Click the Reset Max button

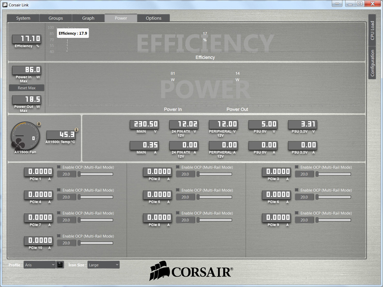(x=27, y=88)
